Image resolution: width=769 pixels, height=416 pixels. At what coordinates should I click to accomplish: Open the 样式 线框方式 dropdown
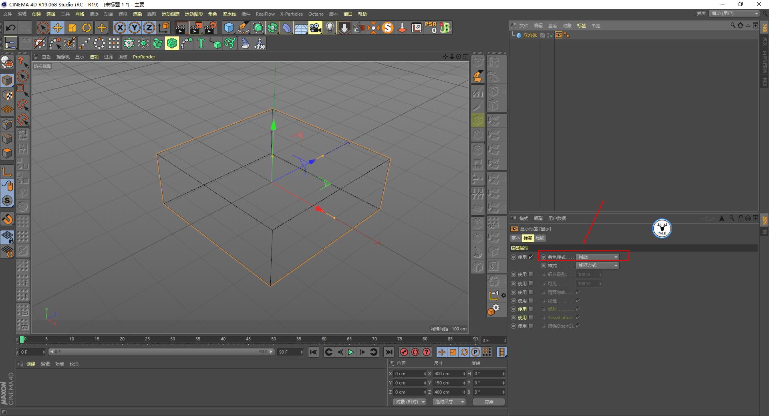coord(597,265)
